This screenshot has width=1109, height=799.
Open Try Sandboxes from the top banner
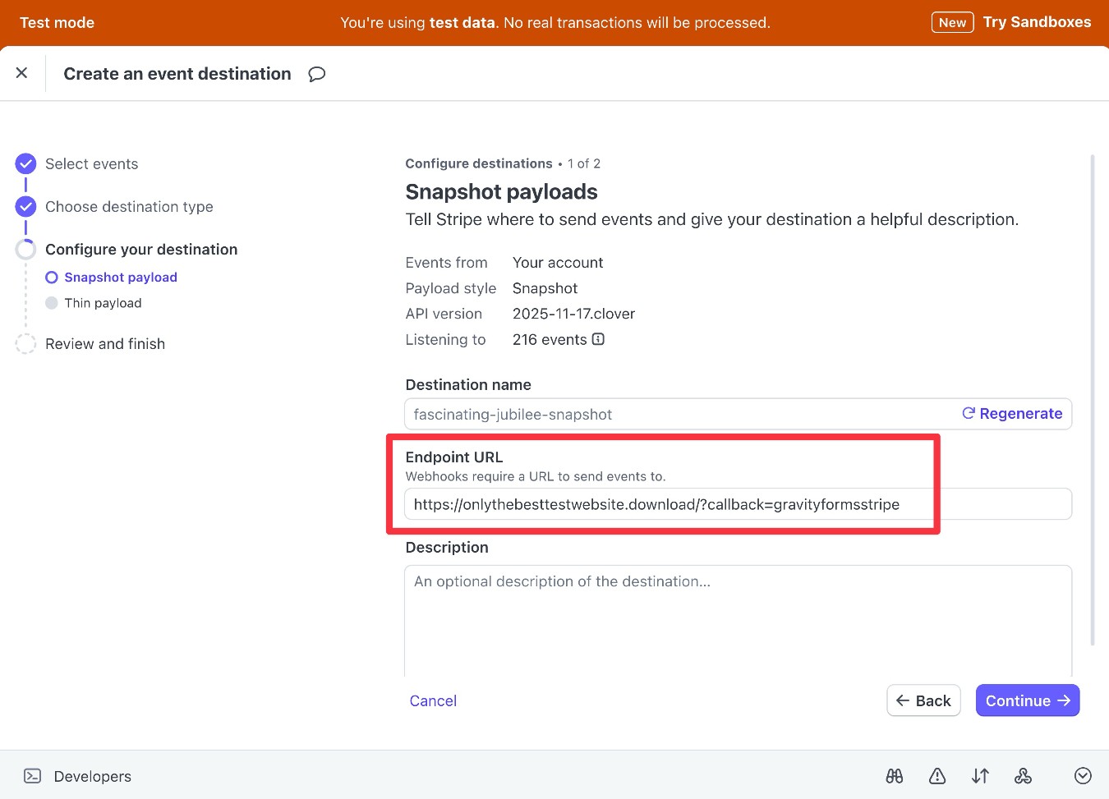tap(1037, 21)
